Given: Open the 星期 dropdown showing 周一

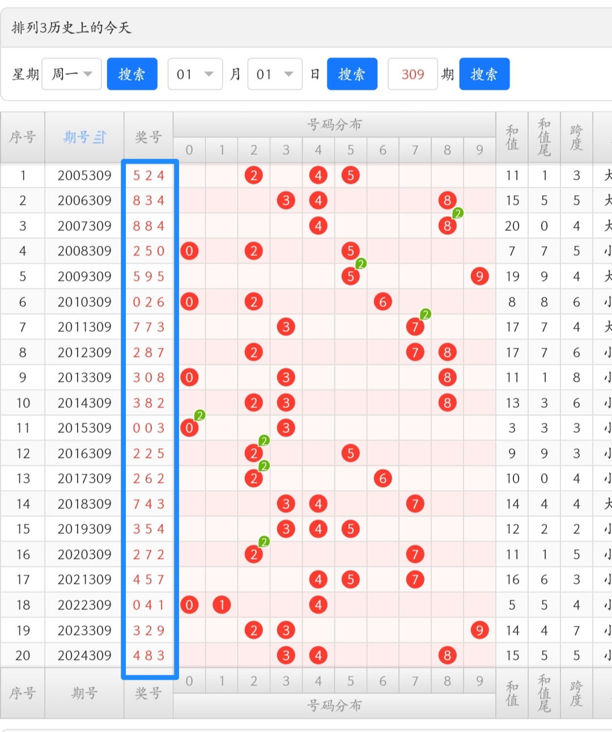Looking at the screenshot, I should (71, 74).
